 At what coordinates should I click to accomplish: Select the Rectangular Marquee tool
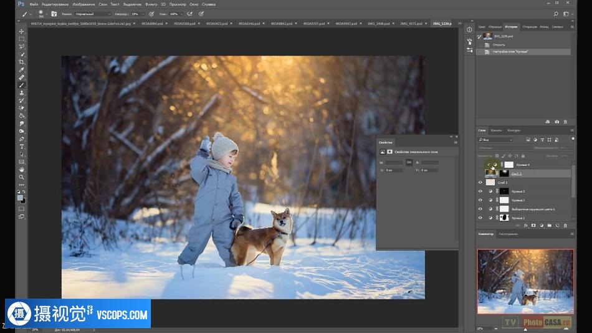click(22, 39)
